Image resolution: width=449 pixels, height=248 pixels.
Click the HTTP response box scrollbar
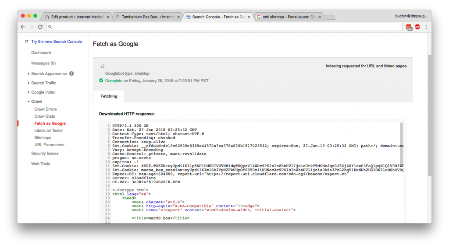coord(402,143)
